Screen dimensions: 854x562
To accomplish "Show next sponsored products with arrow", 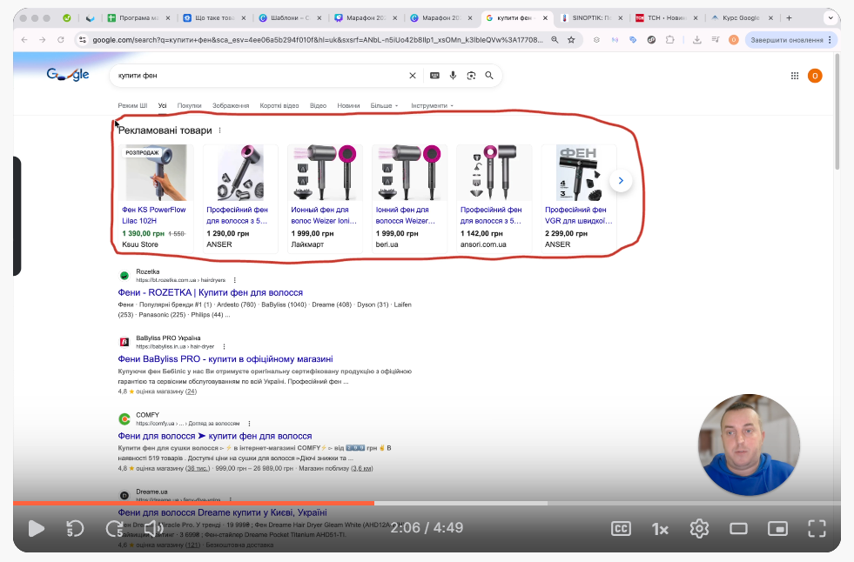I will tap(621, 181).
